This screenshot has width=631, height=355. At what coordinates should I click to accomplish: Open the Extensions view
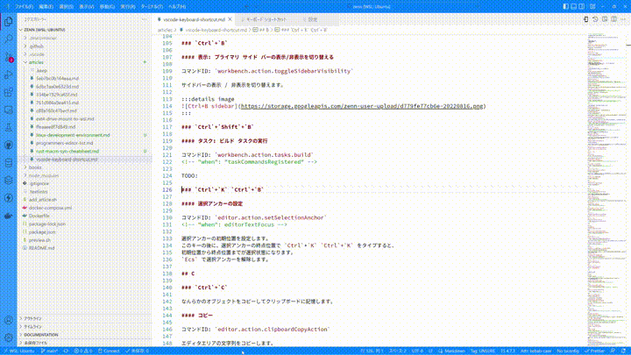coord(9,92)
